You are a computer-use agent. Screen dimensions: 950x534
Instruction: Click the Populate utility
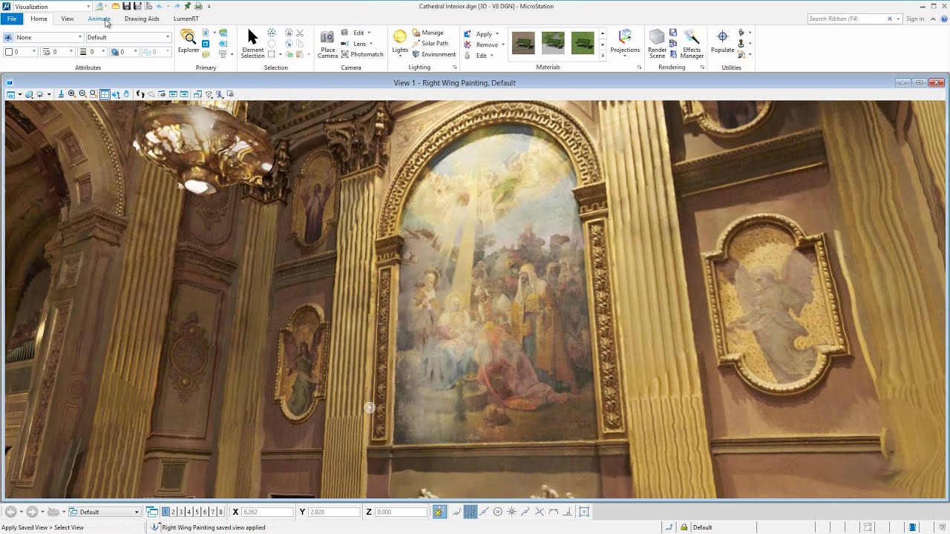click(x=722, y=42)
